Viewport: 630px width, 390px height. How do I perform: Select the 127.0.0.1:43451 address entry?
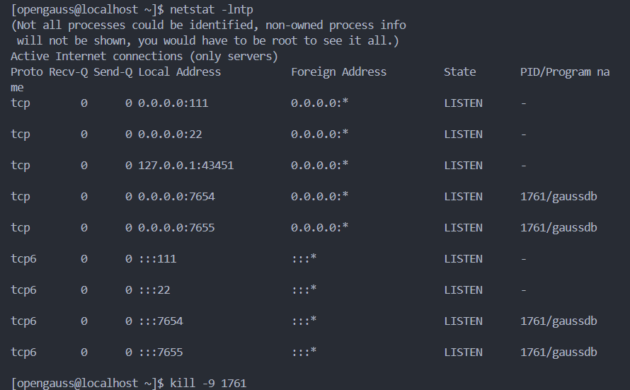(185, 165)
